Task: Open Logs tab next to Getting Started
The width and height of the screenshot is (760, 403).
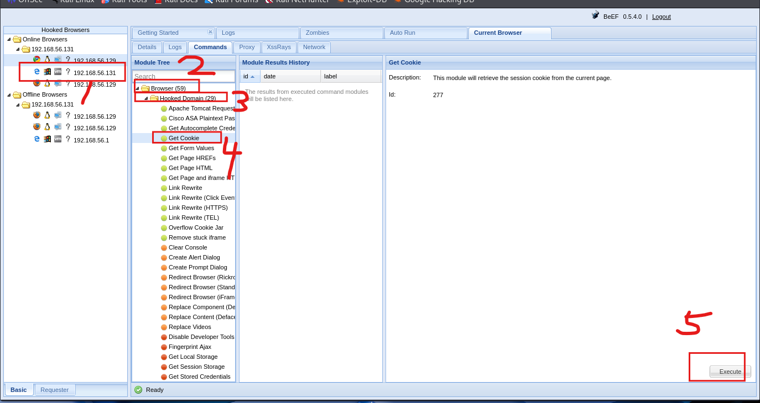Action: (258, 33)
